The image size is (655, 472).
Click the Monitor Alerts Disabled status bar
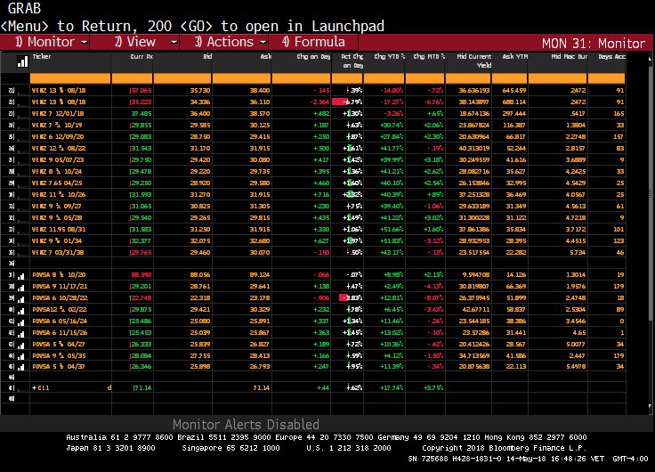point(245,425)
